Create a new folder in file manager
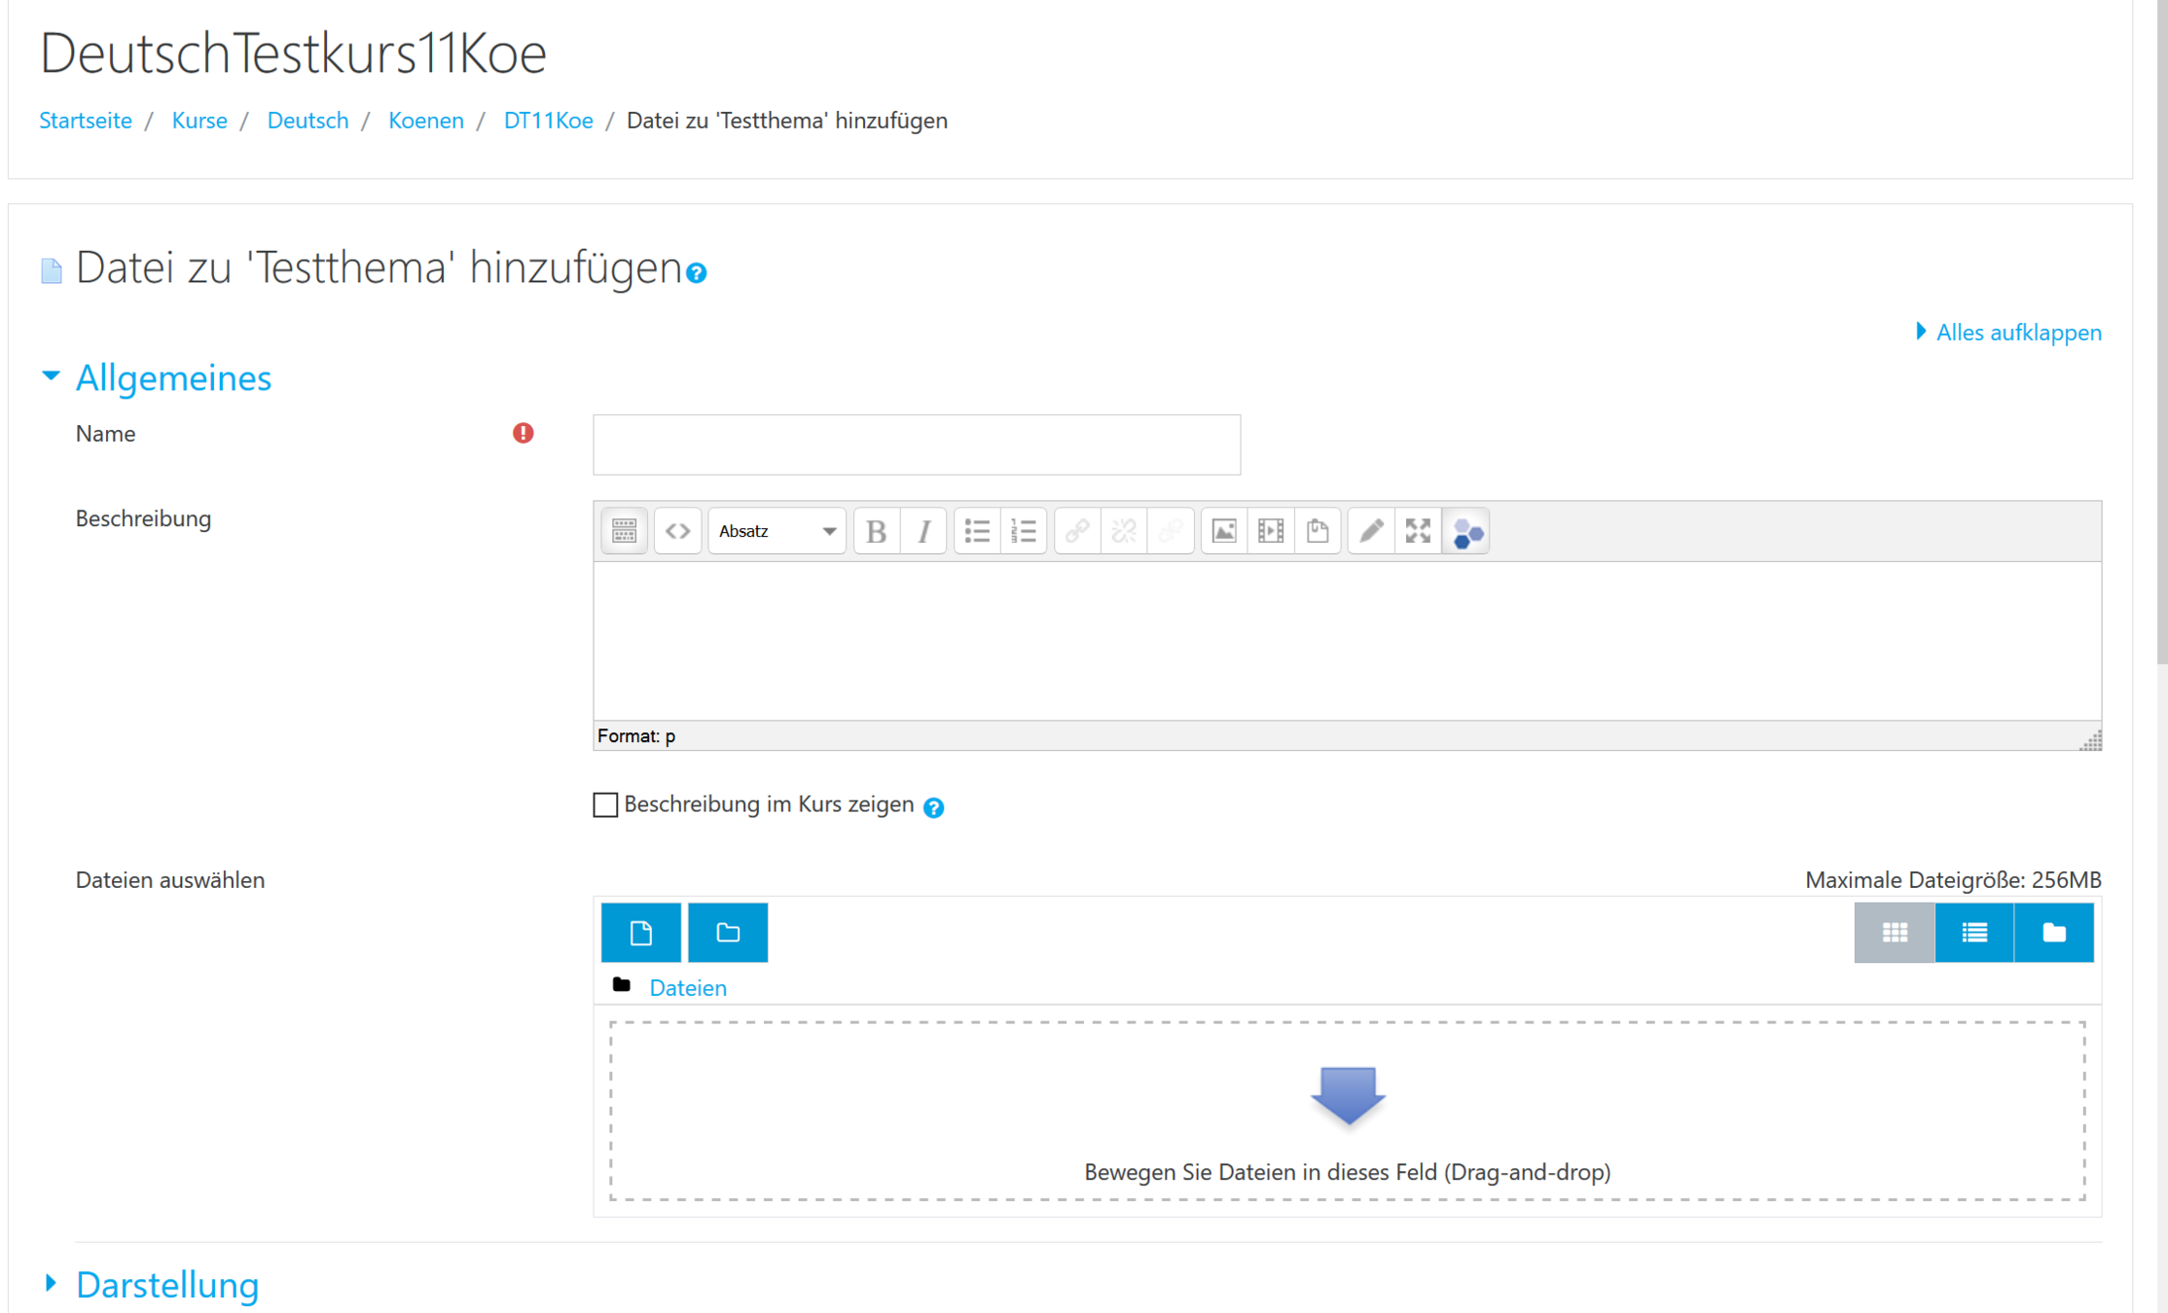 click(x=728, y=933)
